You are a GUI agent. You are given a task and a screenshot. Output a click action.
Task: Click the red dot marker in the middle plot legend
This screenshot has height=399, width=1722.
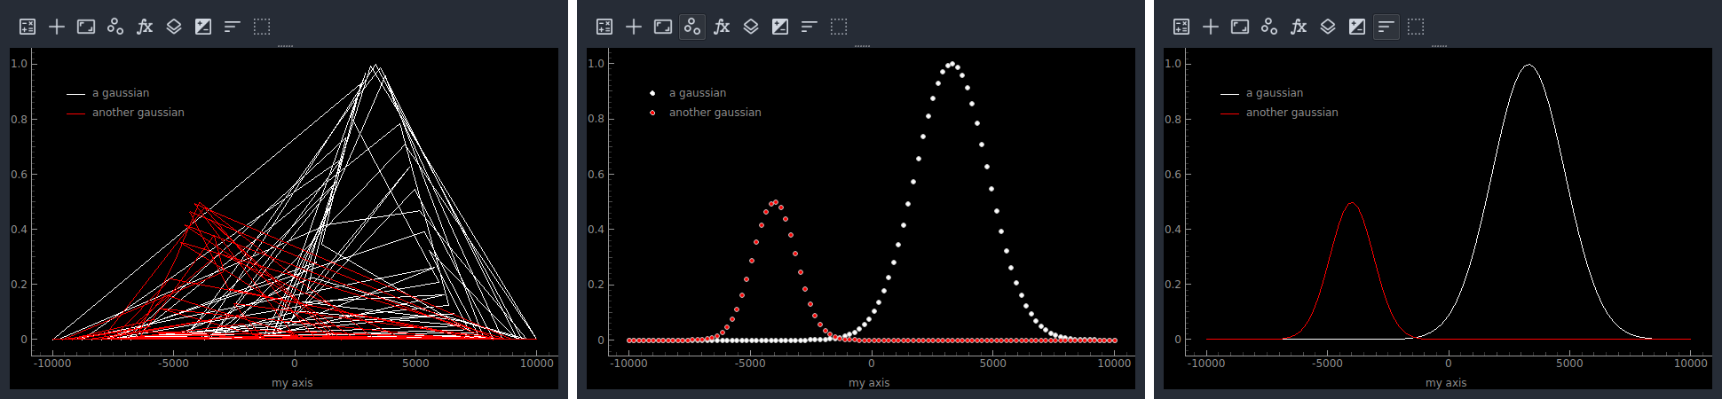click(x=652, y=113)
